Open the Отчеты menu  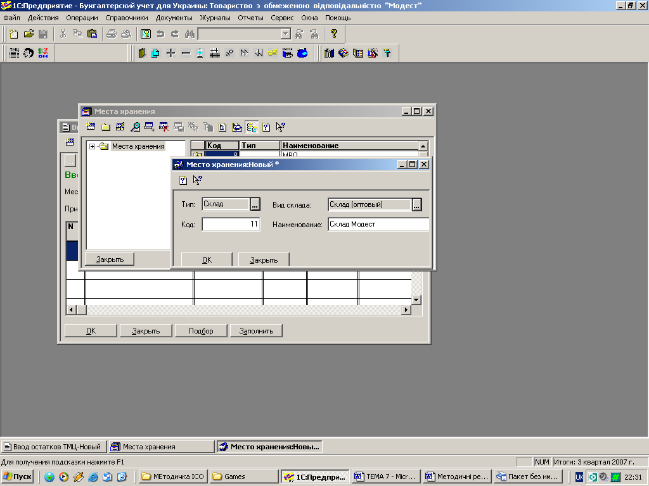[x=250, y=18]
